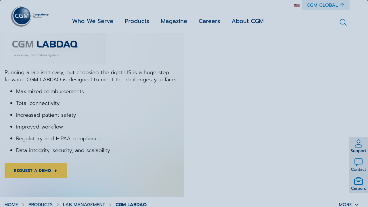Click the arrow in CGM GLOBAL button
This screenshot has height=207, width=368.
(342, 5)
